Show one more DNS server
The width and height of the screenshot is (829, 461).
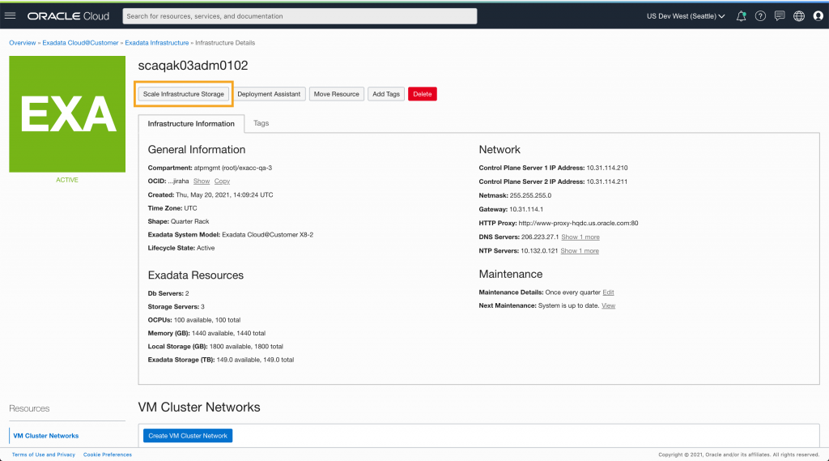coord(580,237)
